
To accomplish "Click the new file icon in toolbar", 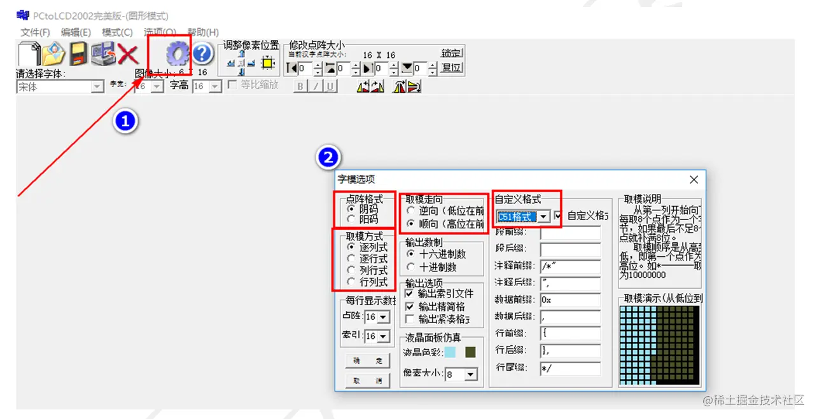I will (28, 54).
